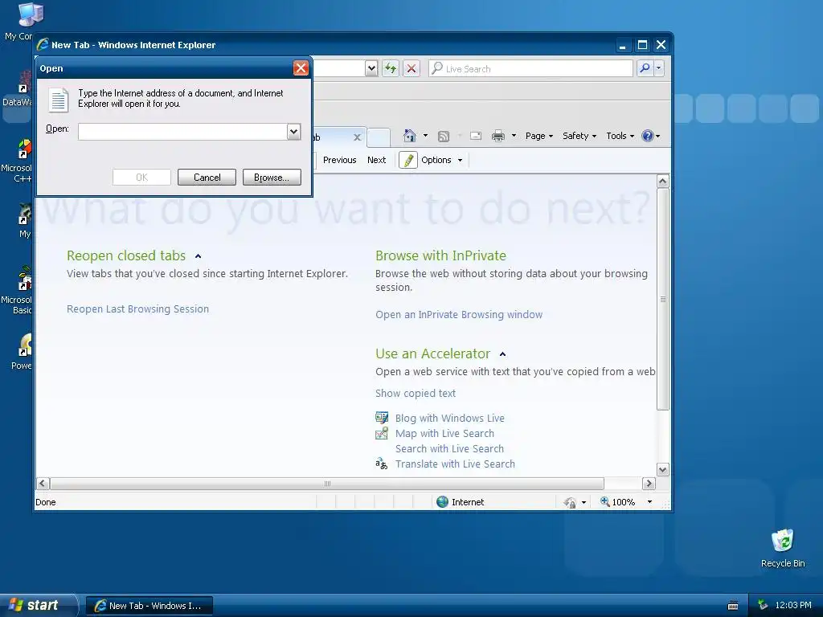Click the Blog with Windows Live icon
The image size is (823, 617).
pyautogui.click(x=382, y=418)
